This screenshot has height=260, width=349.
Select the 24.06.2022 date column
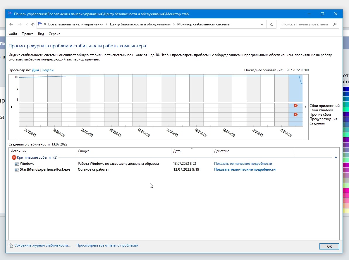tap(26, 100)
